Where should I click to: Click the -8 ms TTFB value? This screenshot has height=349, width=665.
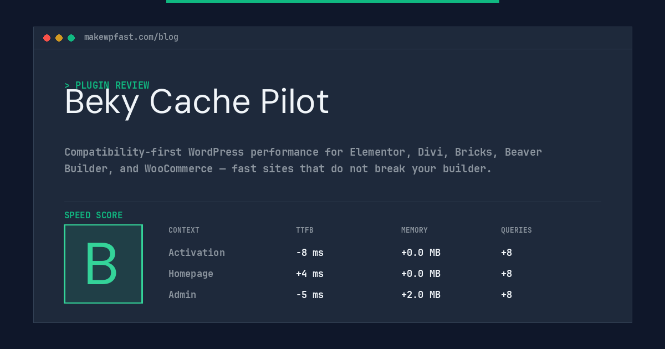tap(310, 253)
